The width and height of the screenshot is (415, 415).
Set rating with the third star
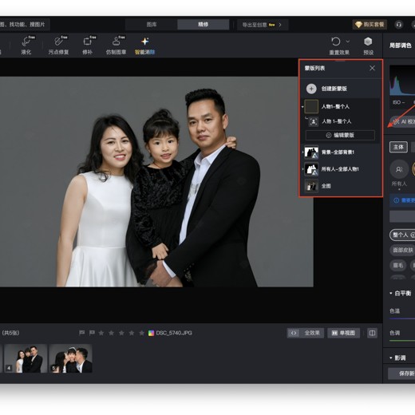(x=121, y=333)
